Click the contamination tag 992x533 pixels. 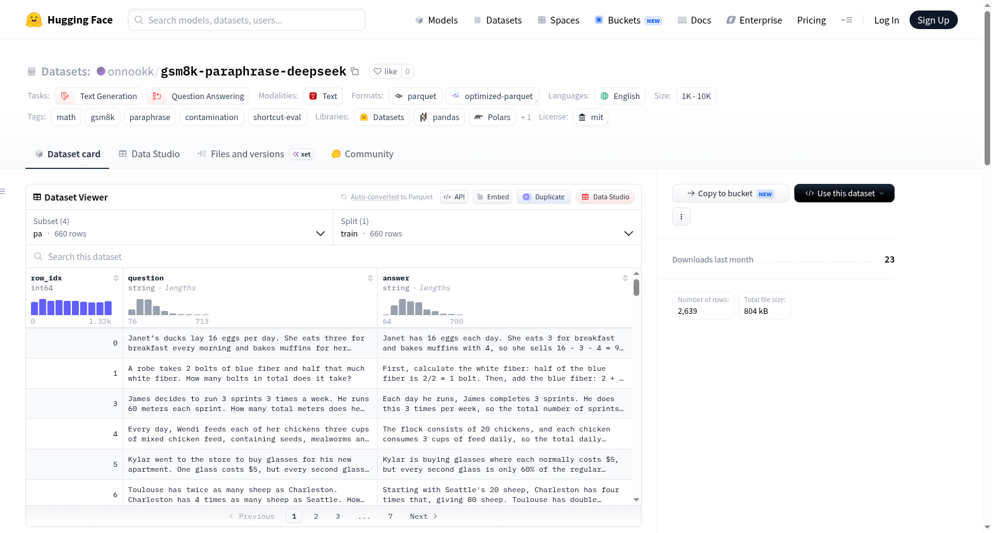[x=211, y=117]
